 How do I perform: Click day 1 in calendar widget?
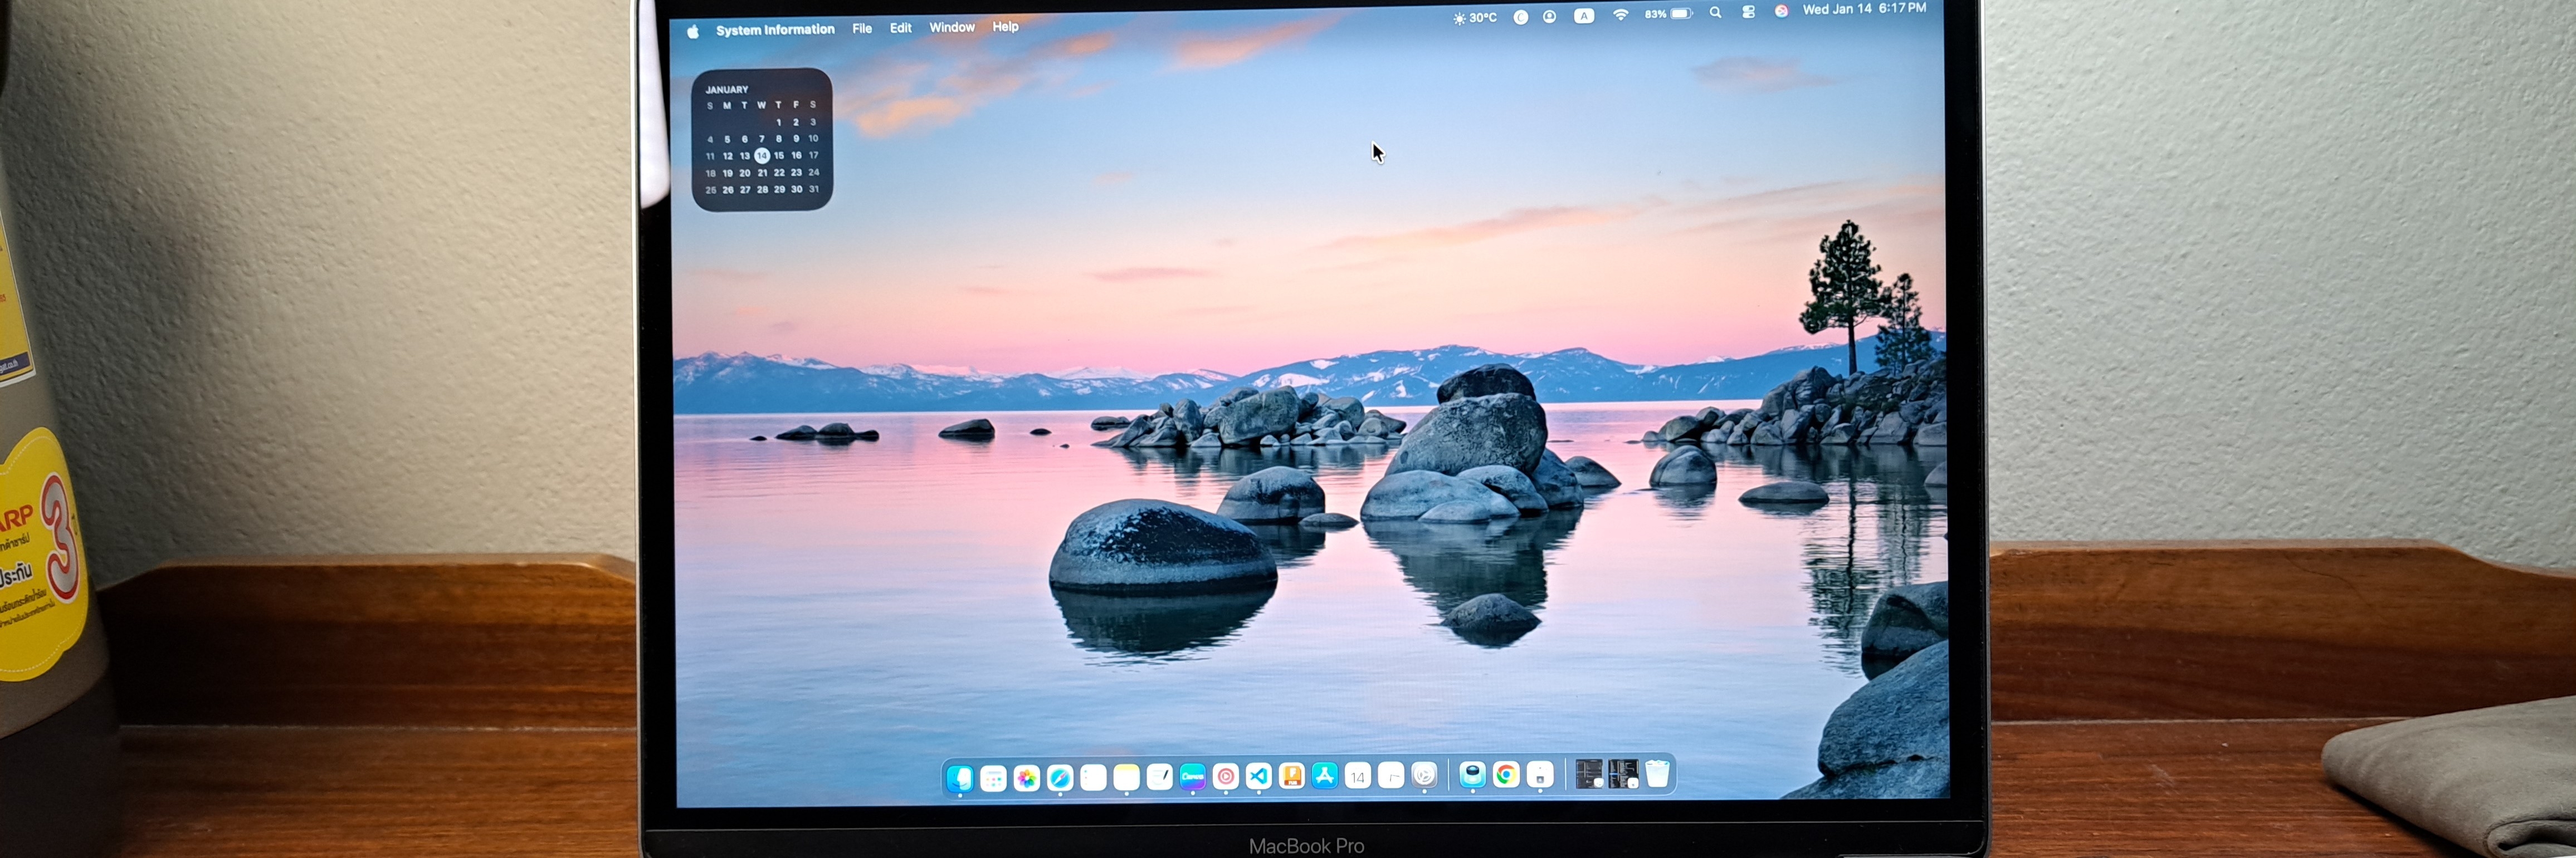pos(779,122)
